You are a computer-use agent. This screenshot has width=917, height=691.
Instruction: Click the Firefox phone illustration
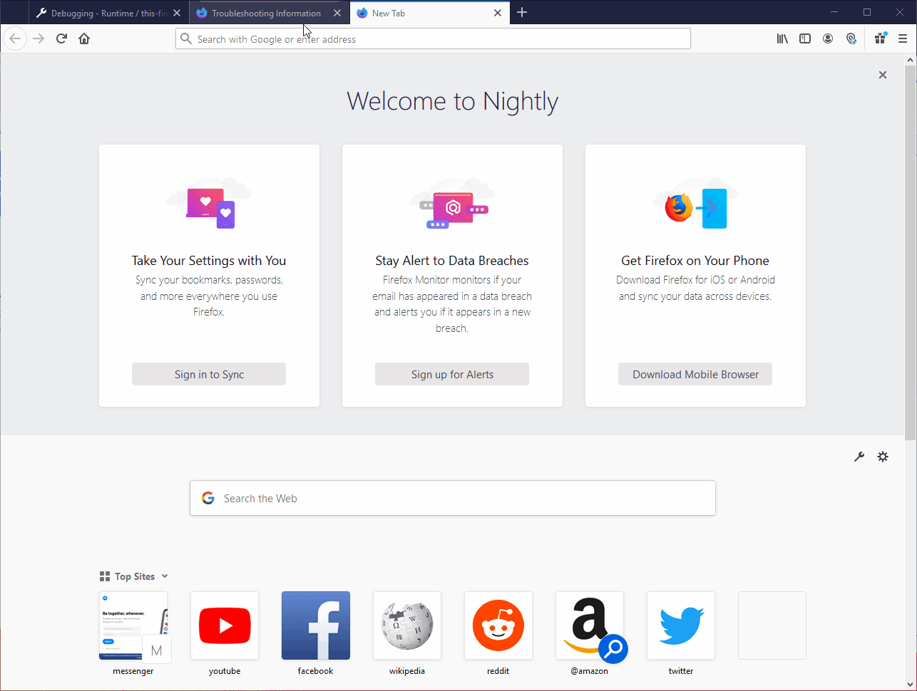click(x=695, y=203)
